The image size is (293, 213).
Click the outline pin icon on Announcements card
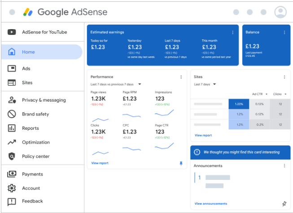pyautogui.click(x=284, y=204)
